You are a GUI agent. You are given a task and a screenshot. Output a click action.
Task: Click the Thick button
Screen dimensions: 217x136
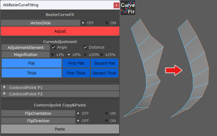click(31, 73)
